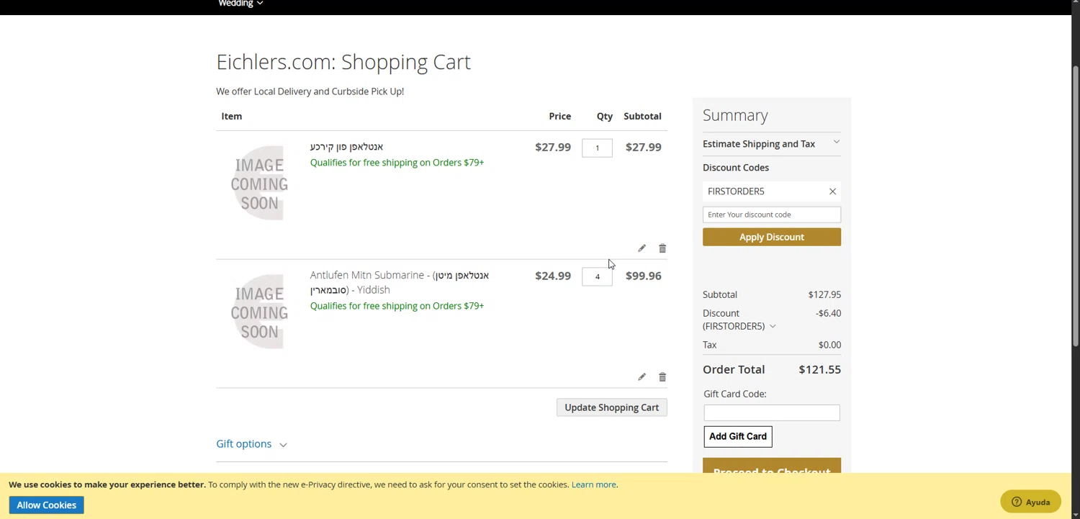Screen dimensions: 1080x519
Task: Click the Tax value $0.00
Action: pos(829,345)
